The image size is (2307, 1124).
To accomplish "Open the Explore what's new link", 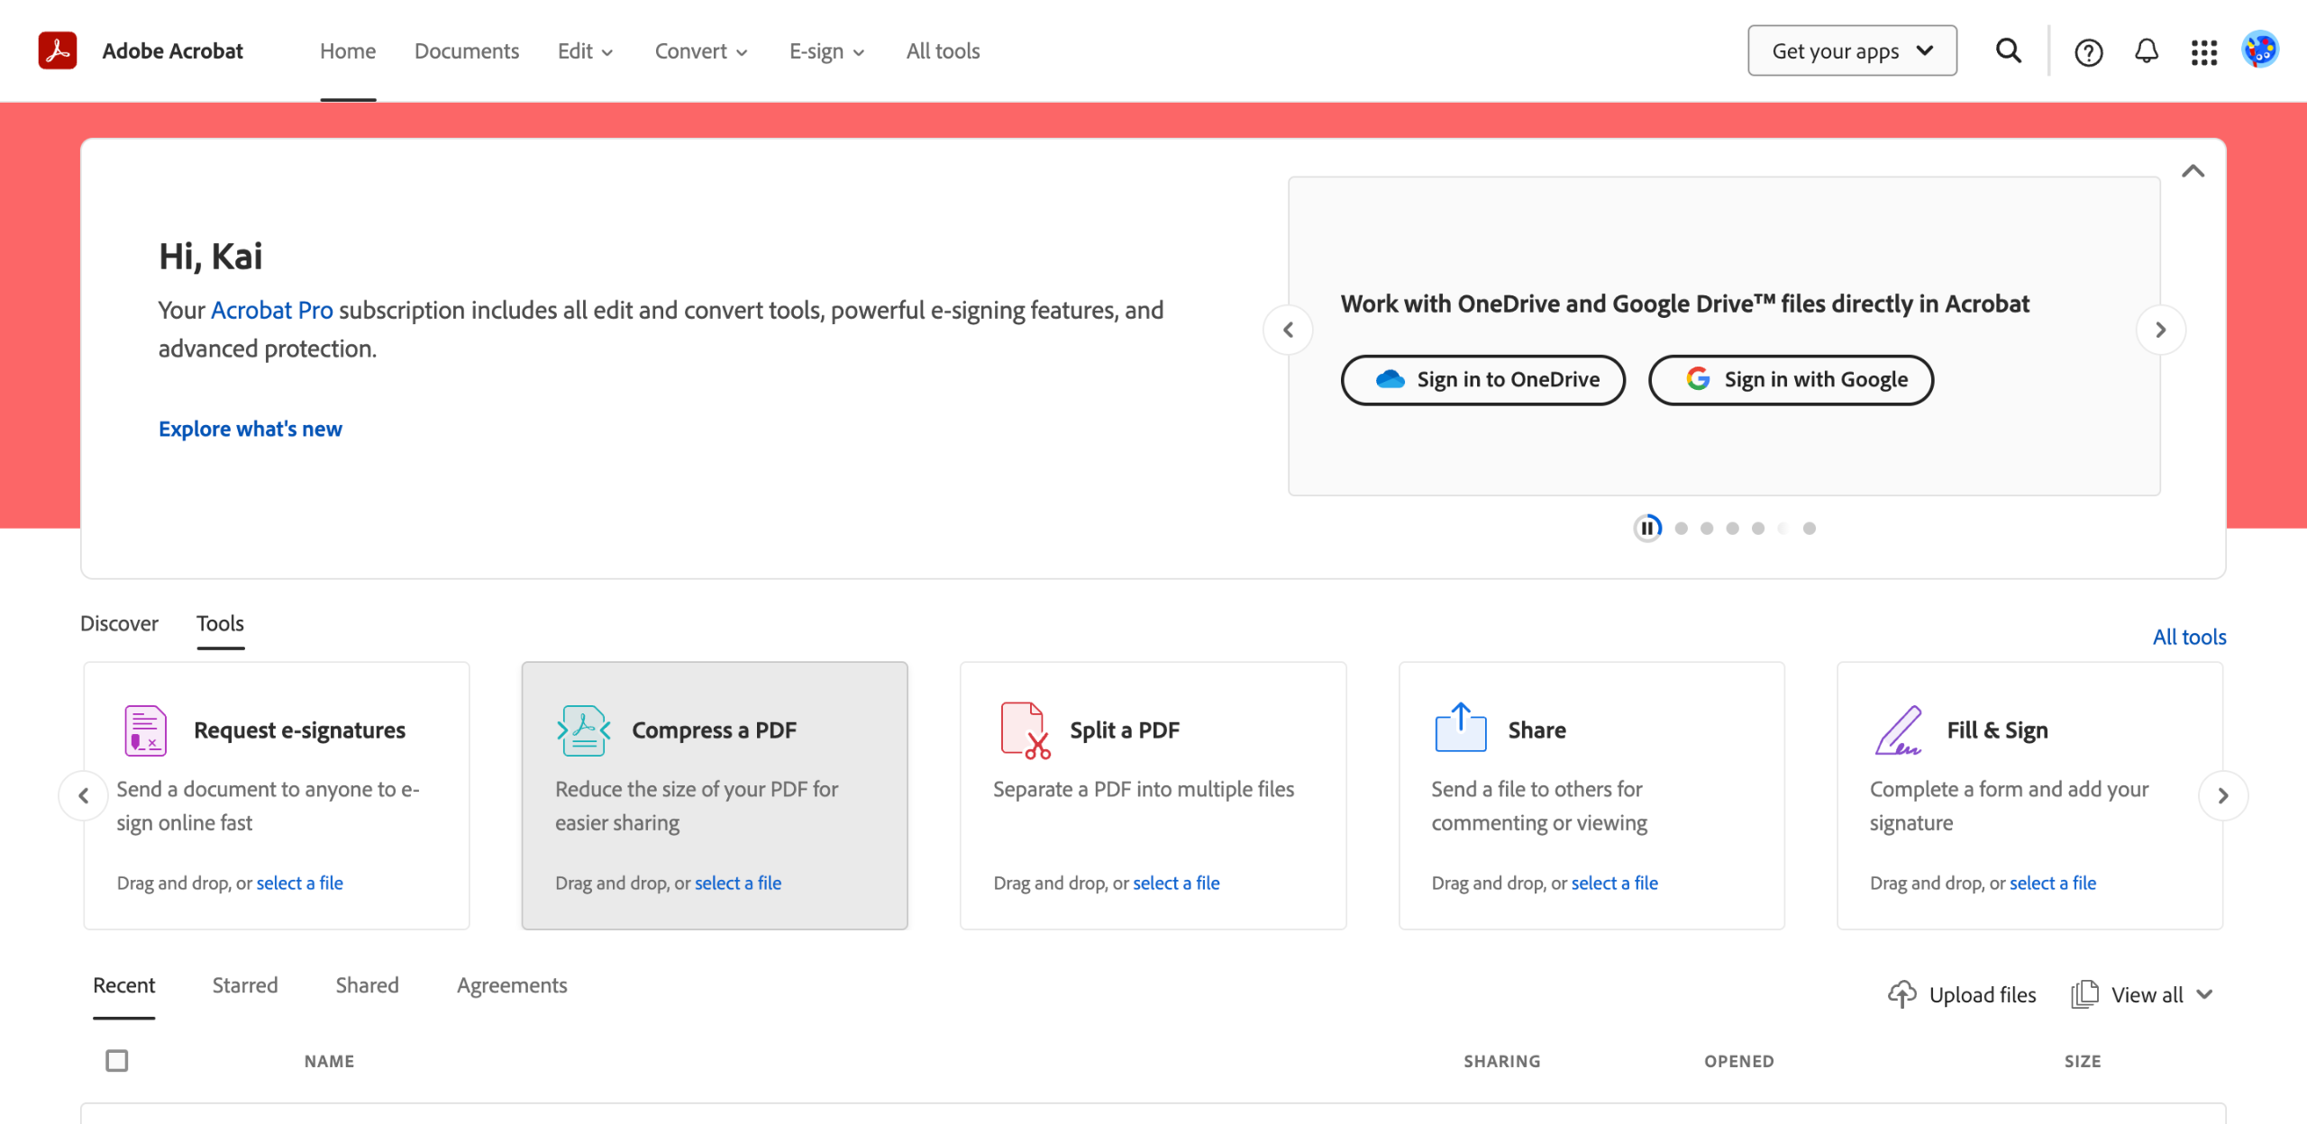I will [x=251, y=429].
